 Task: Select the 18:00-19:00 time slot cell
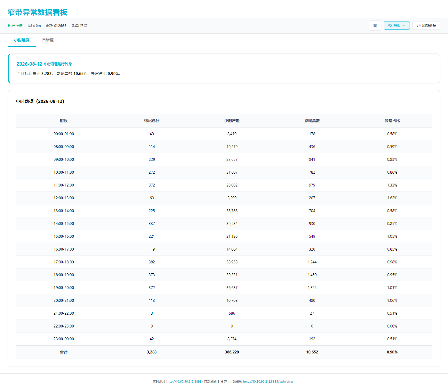[x=64, y=275]
